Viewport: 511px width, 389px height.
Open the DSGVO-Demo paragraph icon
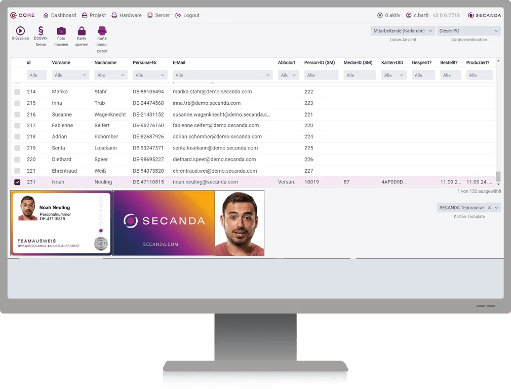(x=41, y=31)
